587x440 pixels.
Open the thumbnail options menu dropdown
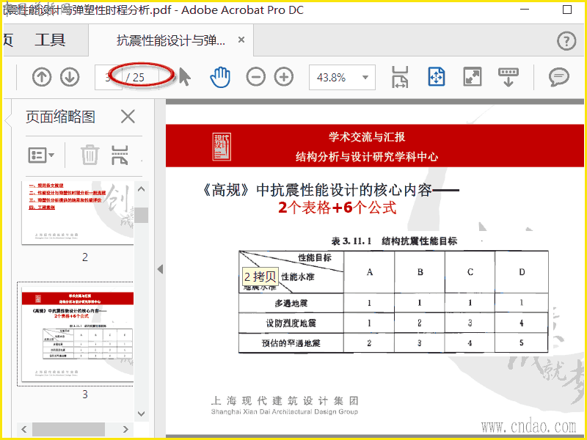pos(41,155)
